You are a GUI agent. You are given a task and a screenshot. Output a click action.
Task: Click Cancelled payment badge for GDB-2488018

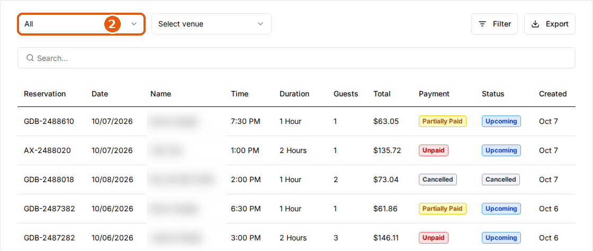pyautogui.click(x=438, y=180)
